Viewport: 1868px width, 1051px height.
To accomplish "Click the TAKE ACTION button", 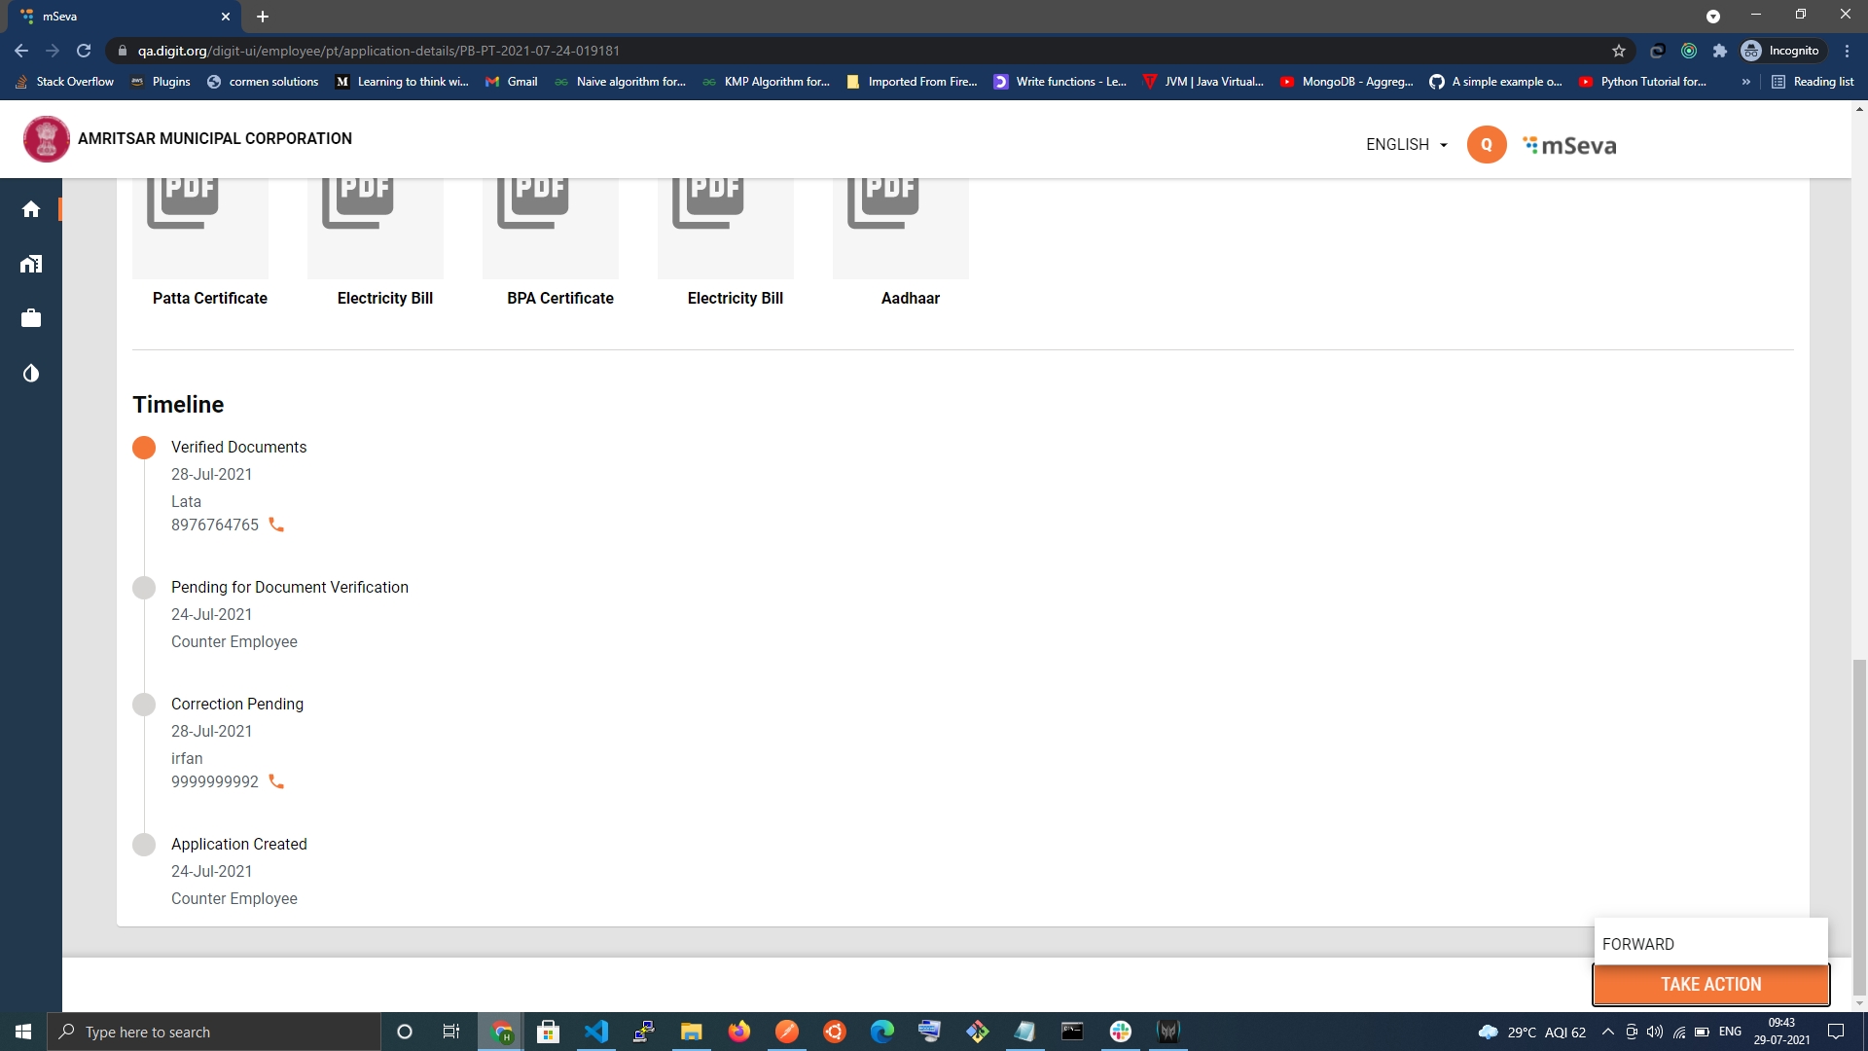I will coord(1710,985).
